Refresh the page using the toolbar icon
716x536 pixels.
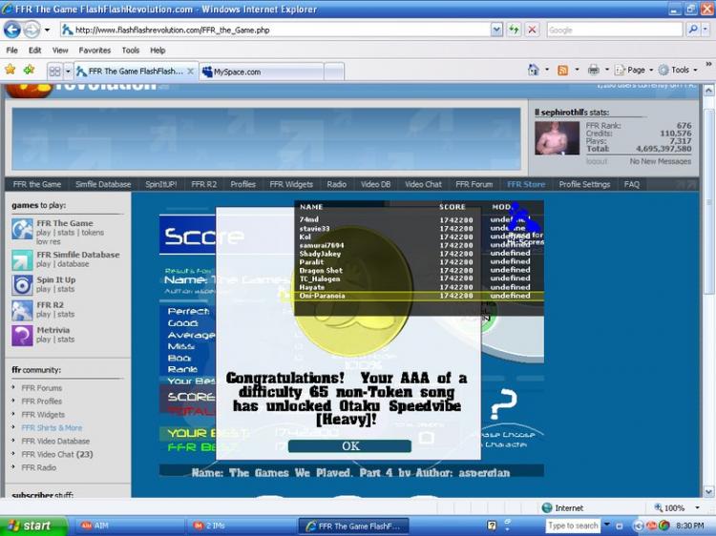(x=514, y=30)
